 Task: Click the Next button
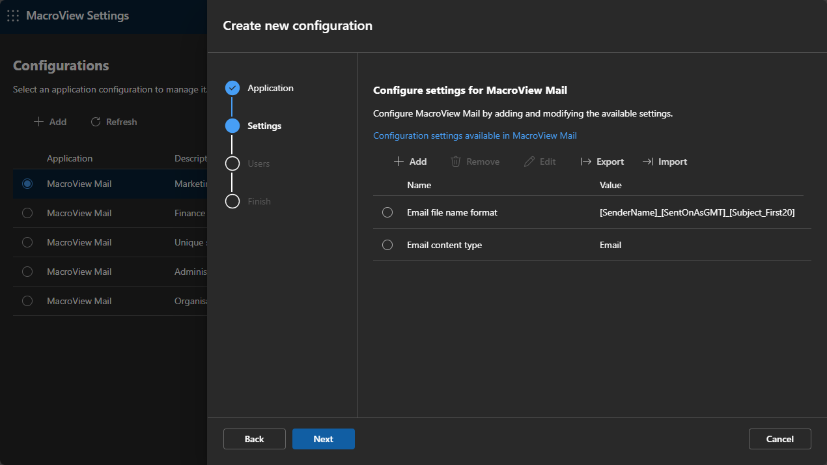pyautogui.click(x=324, y=439)
